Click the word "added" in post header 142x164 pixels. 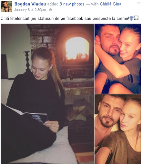pos(53,4)
